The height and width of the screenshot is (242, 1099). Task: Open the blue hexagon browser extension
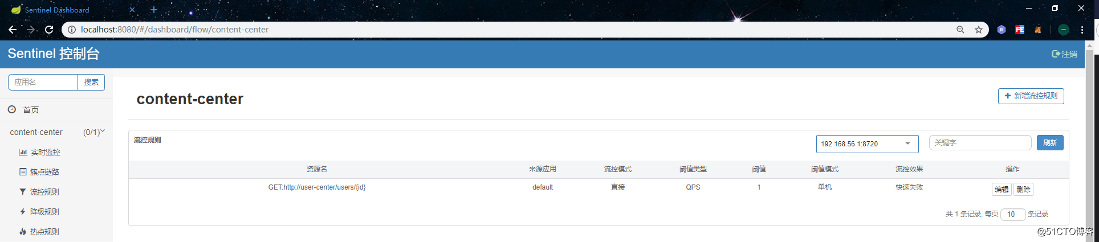click(1002, 30)
